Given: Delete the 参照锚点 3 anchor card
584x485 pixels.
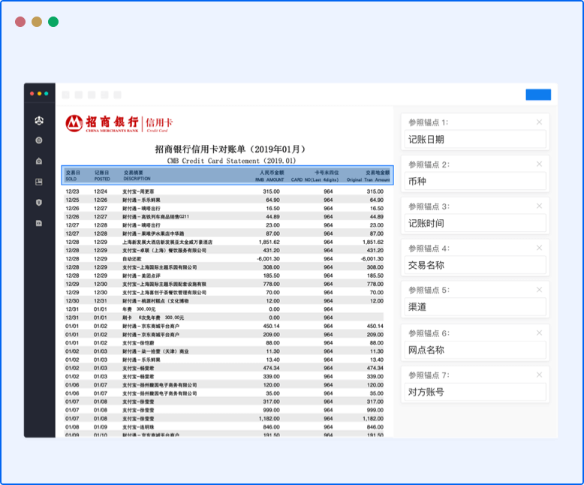Looking at the screenshot, I should 539,206.
